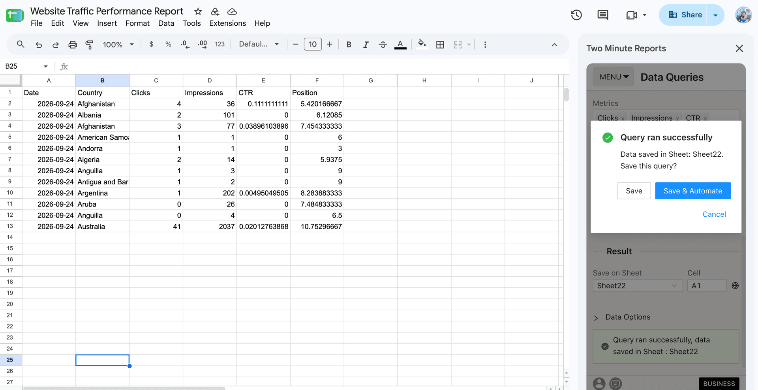The height and width of the screenshot is (390, 758).
Task: Click the font size field
Action: pos(313,44)
